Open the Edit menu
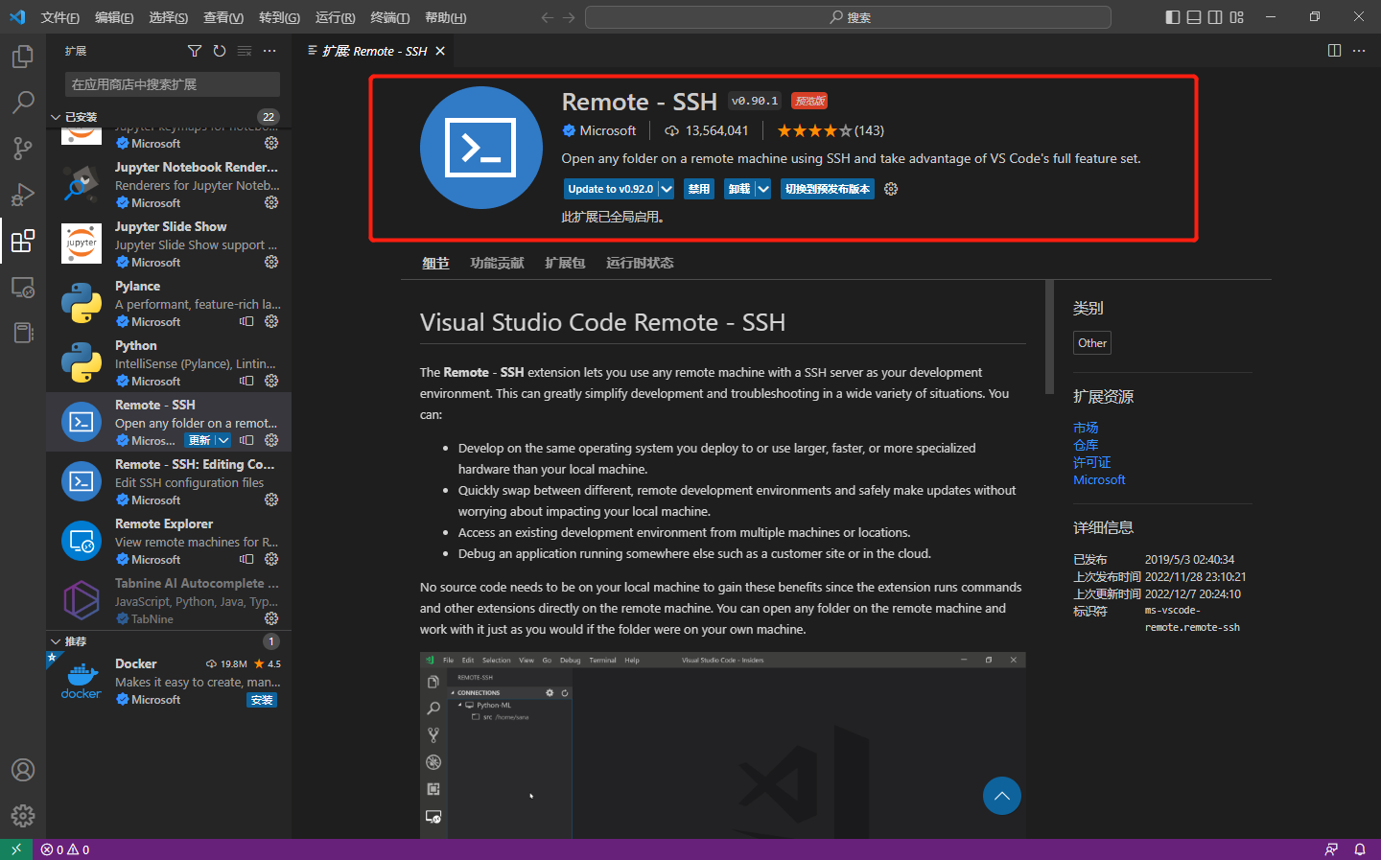 point(114,17)
